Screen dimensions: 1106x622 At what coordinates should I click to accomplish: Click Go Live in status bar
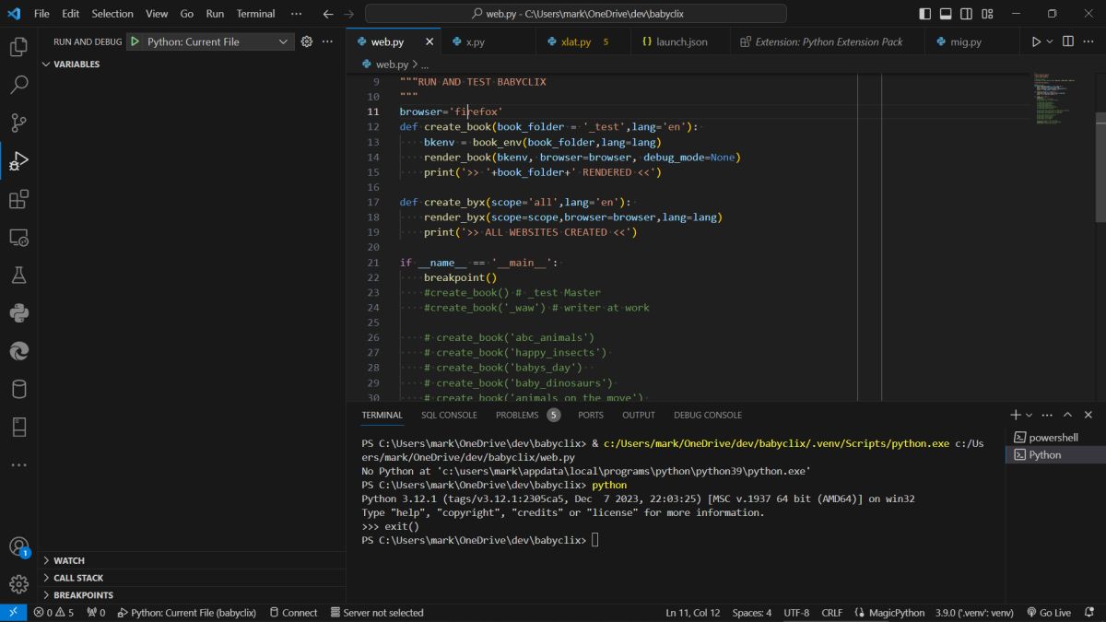1049,613
